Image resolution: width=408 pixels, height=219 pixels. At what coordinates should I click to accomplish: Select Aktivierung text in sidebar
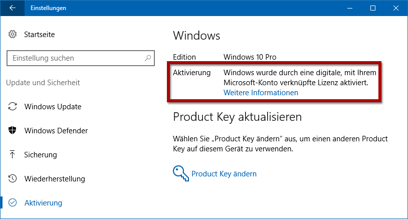pyautogui.click(x=43, y=203)
